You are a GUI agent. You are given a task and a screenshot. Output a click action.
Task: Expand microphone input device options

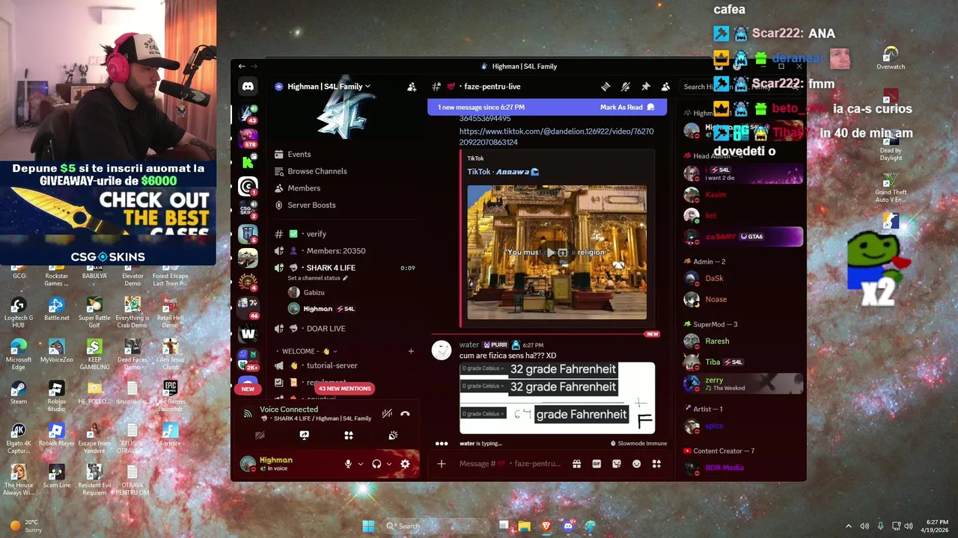click(360, 464)
